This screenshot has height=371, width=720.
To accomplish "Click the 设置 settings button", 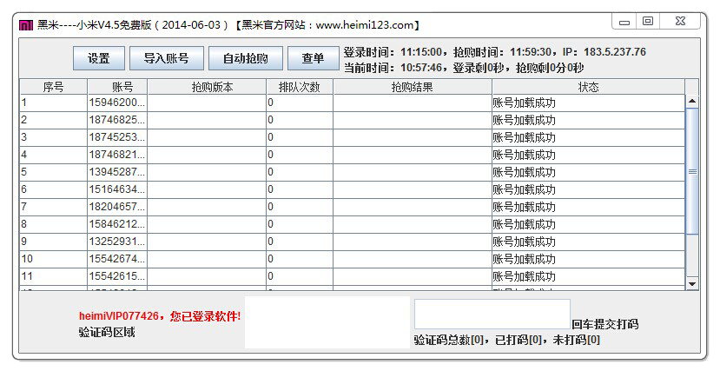I will 99,58.
